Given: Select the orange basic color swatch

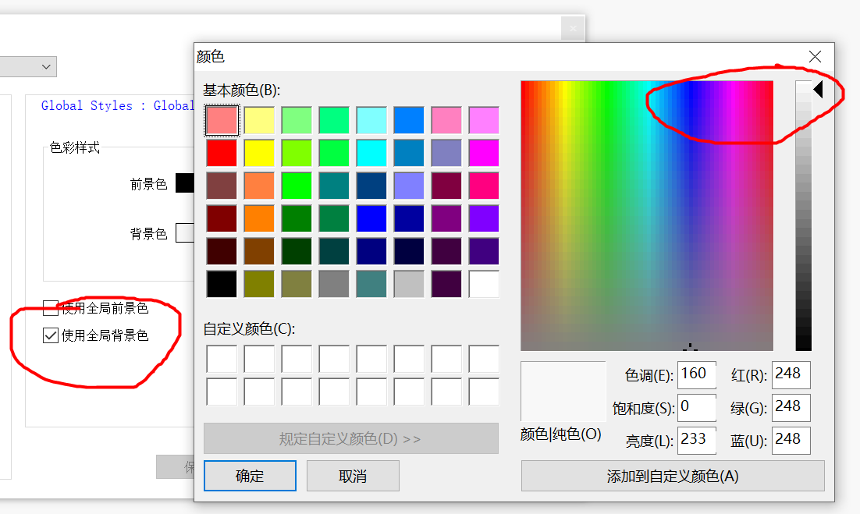Looking at the screenshot, I should pyautogui.click(x=259, y=218).
